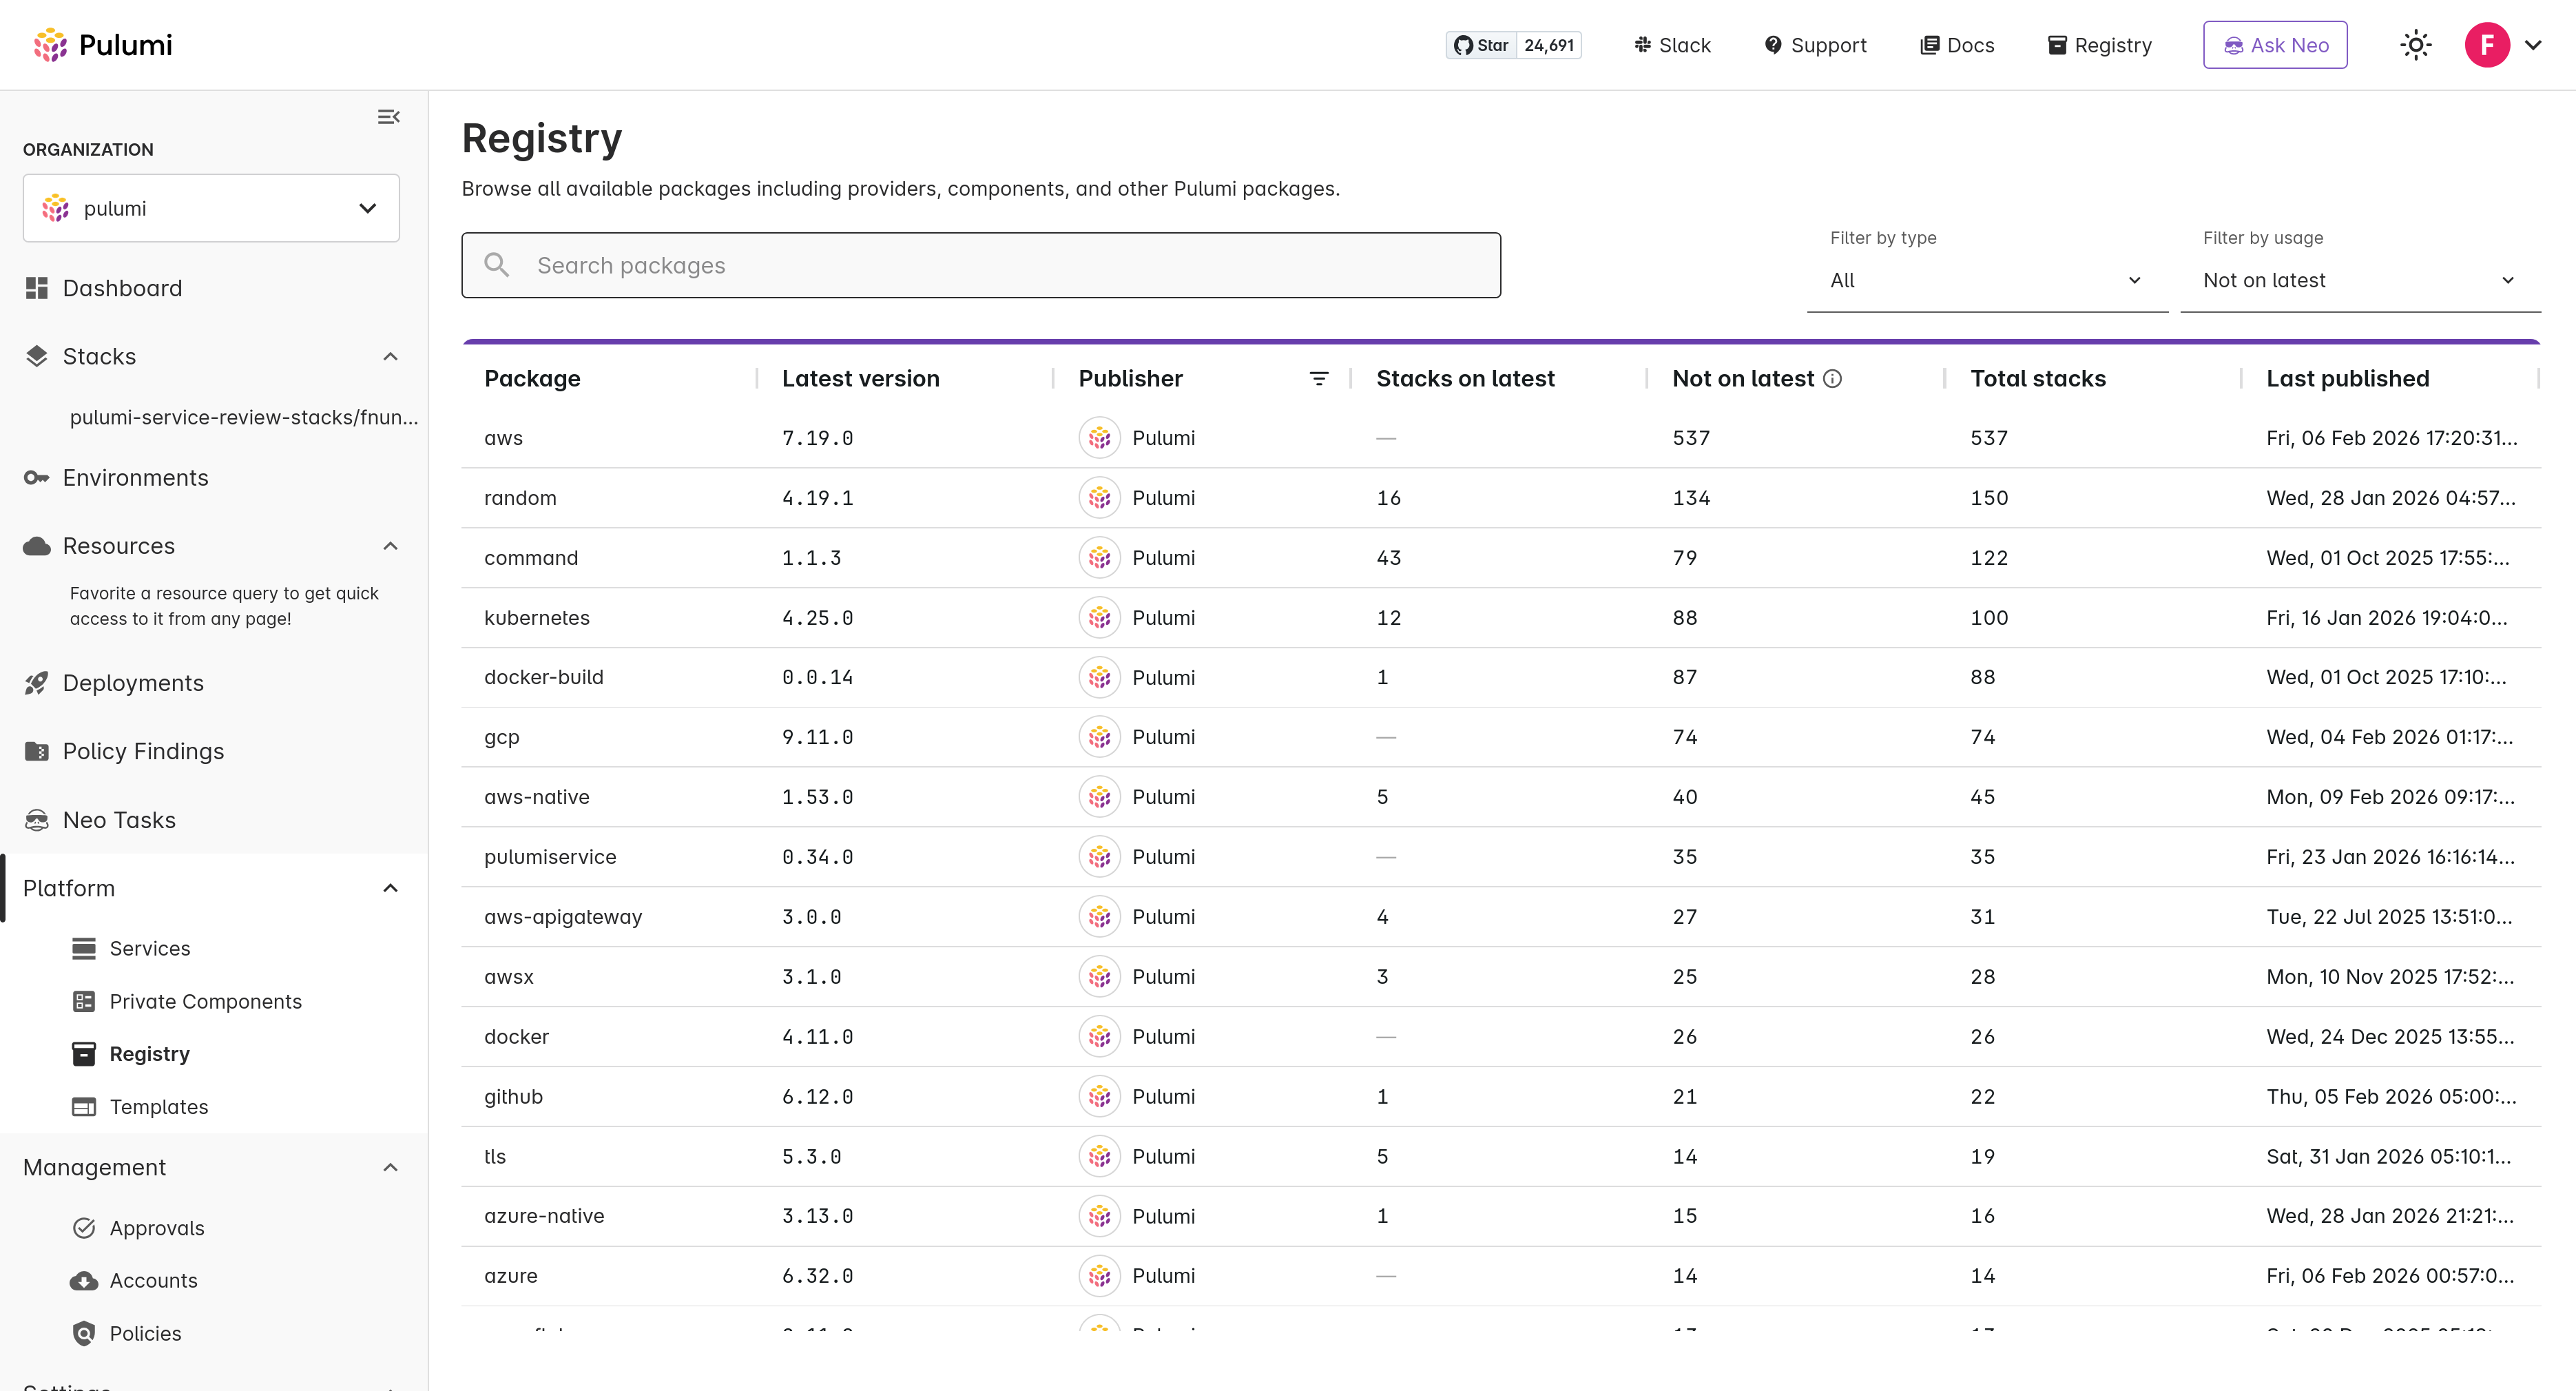
Task: Collapse the sidebar with the collapse icon
Action: [389, 116]
